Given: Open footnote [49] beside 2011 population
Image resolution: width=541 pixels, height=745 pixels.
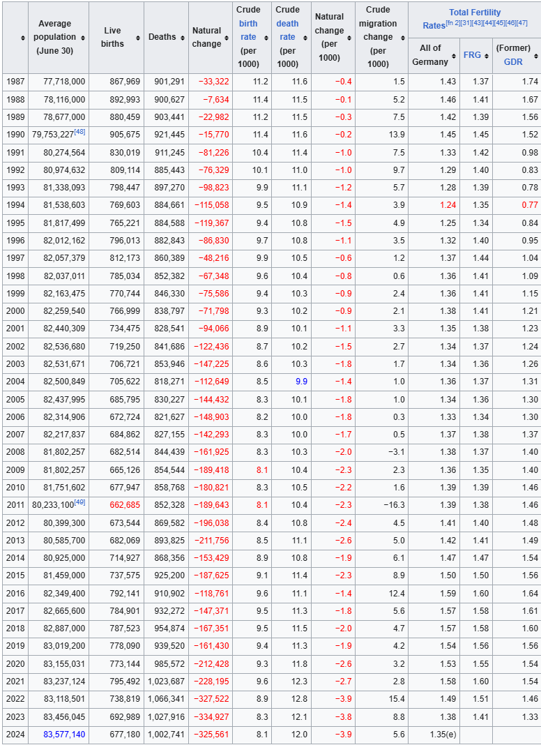Looking at the screenshot, I should coord(79,502).
